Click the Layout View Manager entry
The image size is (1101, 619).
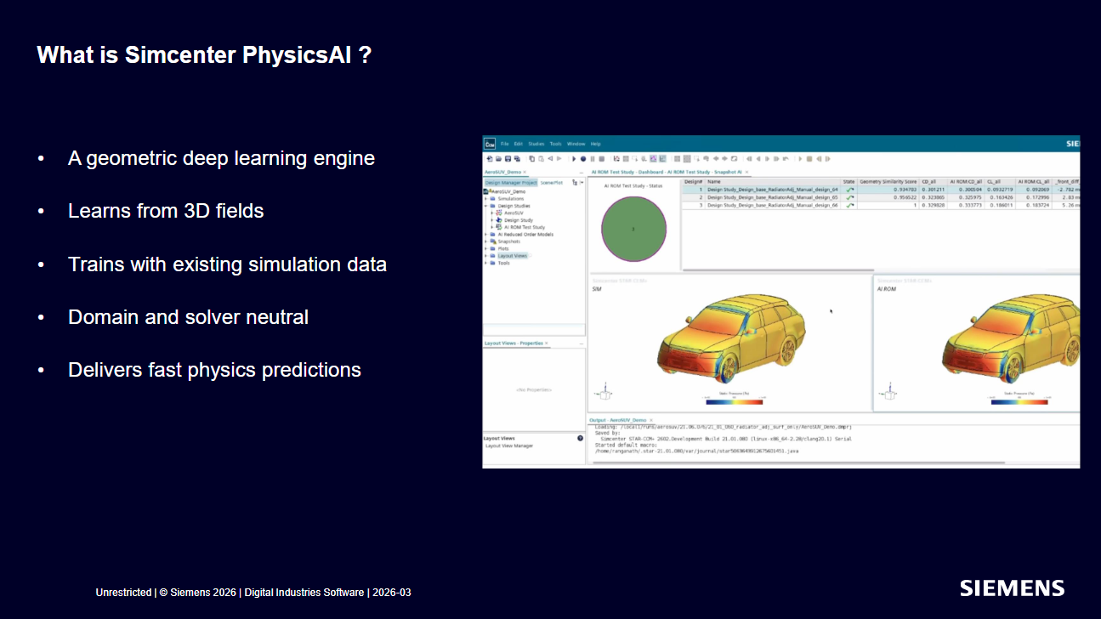click(509, 446)
